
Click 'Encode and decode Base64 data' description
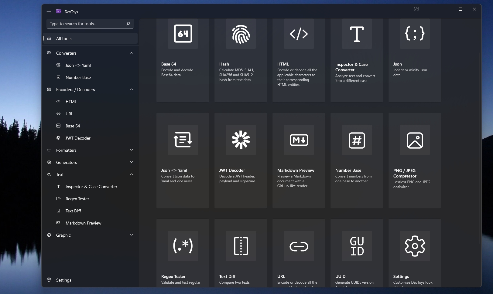pyautogui.click(x=177, y=73)
